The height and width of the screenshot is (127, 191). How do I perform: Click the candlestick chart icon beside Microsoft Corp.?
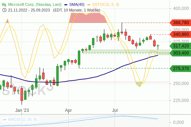tap(4, 5)
